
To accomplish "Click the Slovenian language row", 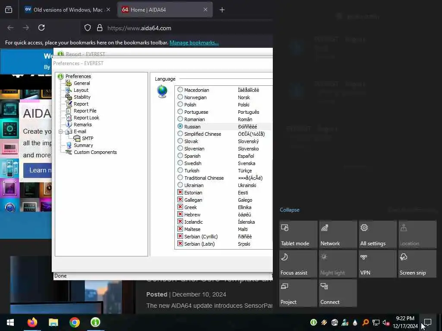I will pos(224,149).
